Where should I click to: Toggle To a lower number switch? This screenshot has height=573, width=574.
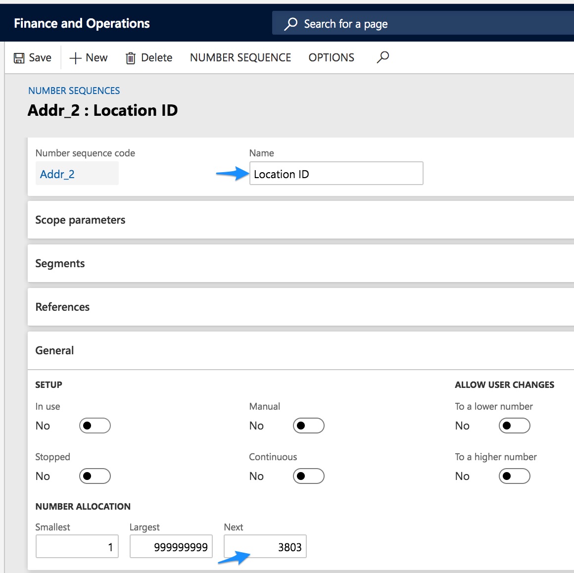pyautogui.click(x=514, y=426)
